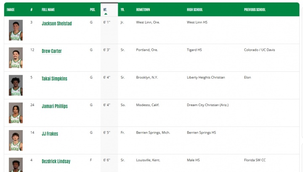Sort by Previous School column header
Screen dimensions: 303x172
255,10
